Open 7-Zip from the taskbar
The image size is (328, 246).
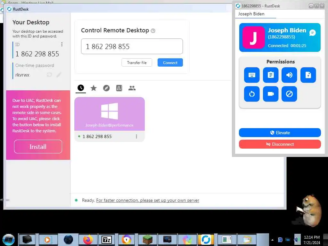tap(106, 240)
